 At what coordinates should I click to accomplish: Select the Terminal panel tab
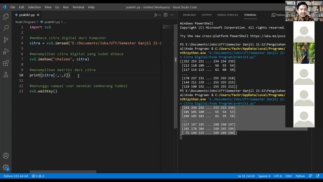pos(250,15)
